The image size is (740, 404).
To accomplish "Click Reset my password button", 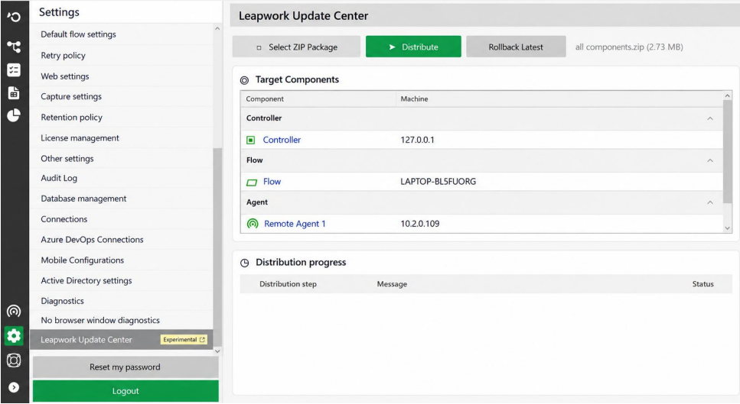I will pos(126,367).
